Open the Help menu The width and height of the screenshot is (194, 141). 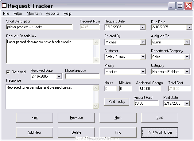coord(68,14)
